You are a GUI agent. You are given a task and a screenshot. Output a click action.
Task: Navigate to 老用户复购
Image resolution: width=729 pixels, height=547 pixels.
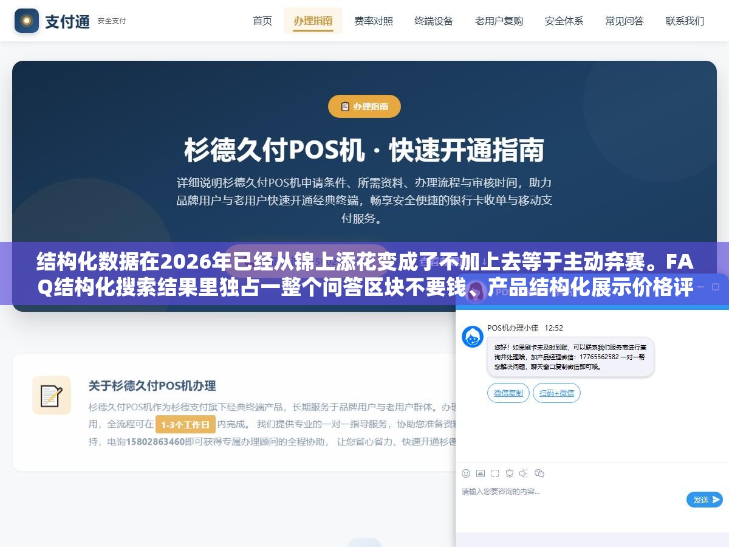point(499,21)
